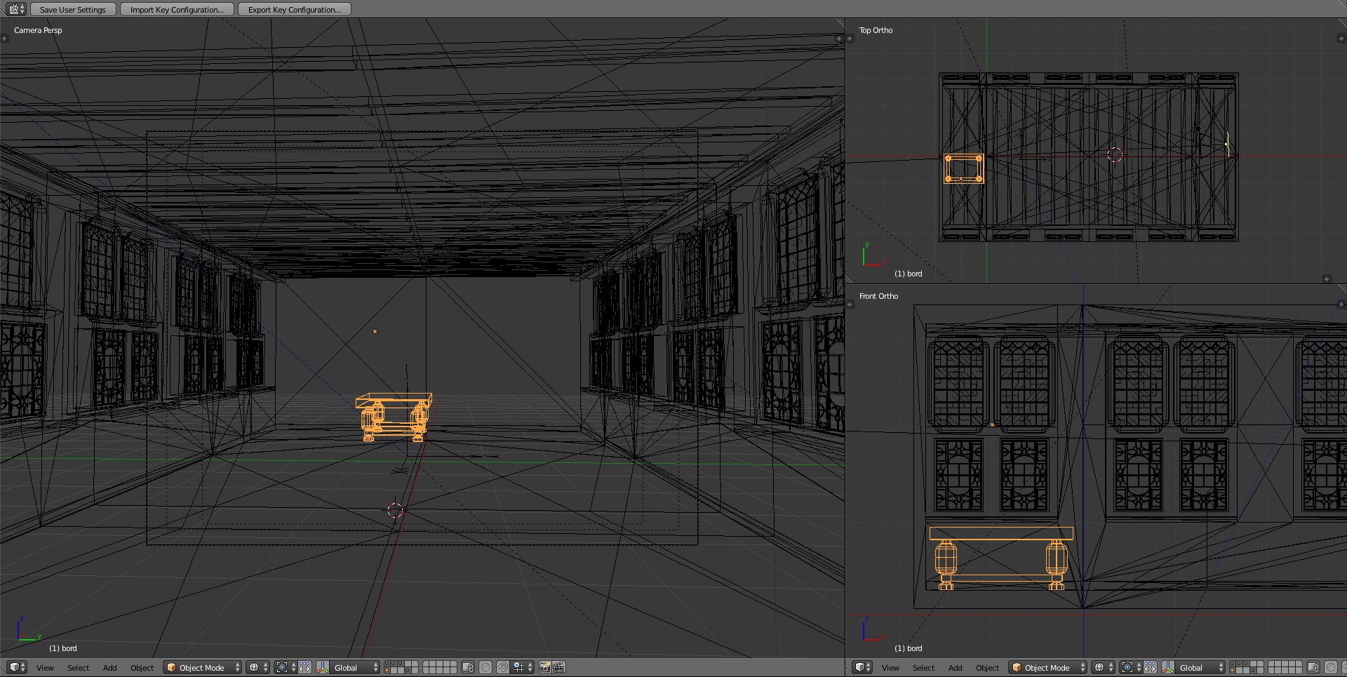
Task: Toggle manipulate center points in Front Ortho viewport
Action: pyautogui.click(x=1150, y=667)
